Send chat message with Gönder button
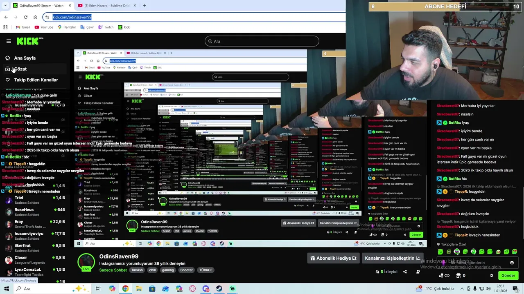The width and height of the screenshot is (524, 294). [508, 276]
